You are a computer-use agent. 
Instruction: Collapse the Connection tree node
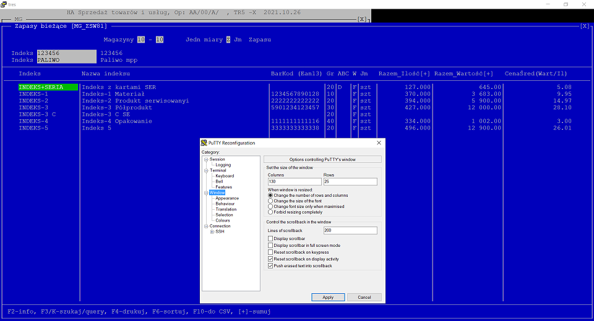206,226
